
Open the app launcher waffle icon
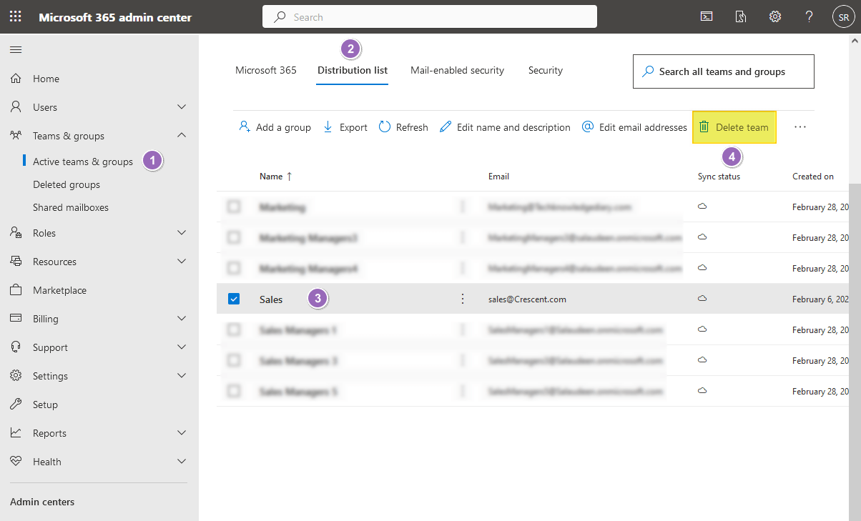pyautogui.click(x=16, y=16)
